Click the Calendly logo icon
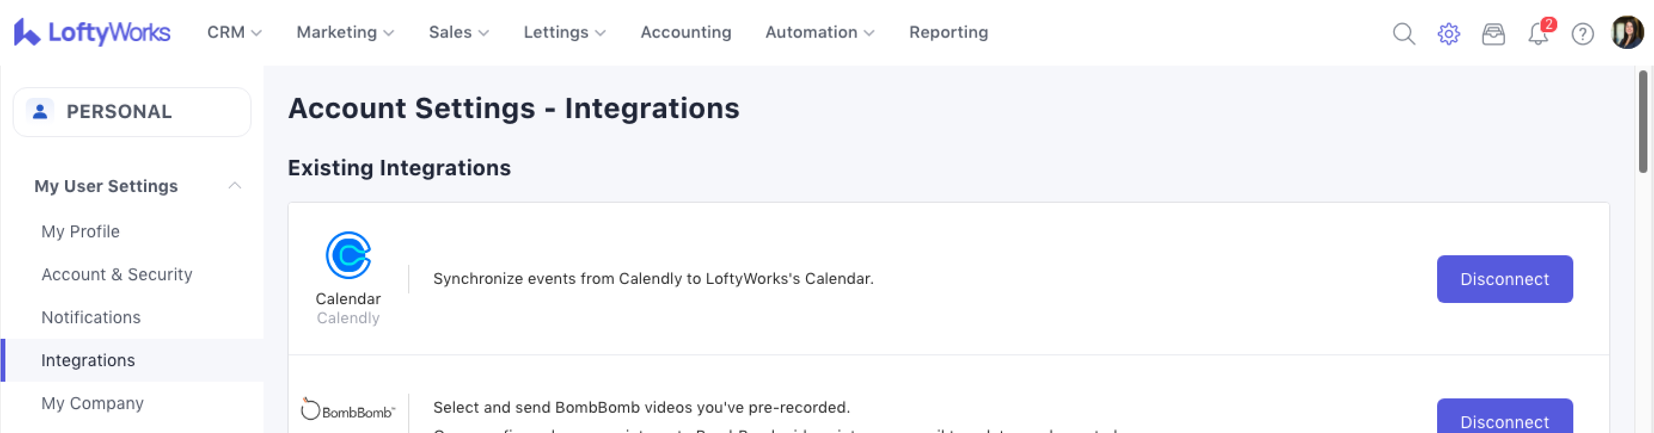 (348, 255)
